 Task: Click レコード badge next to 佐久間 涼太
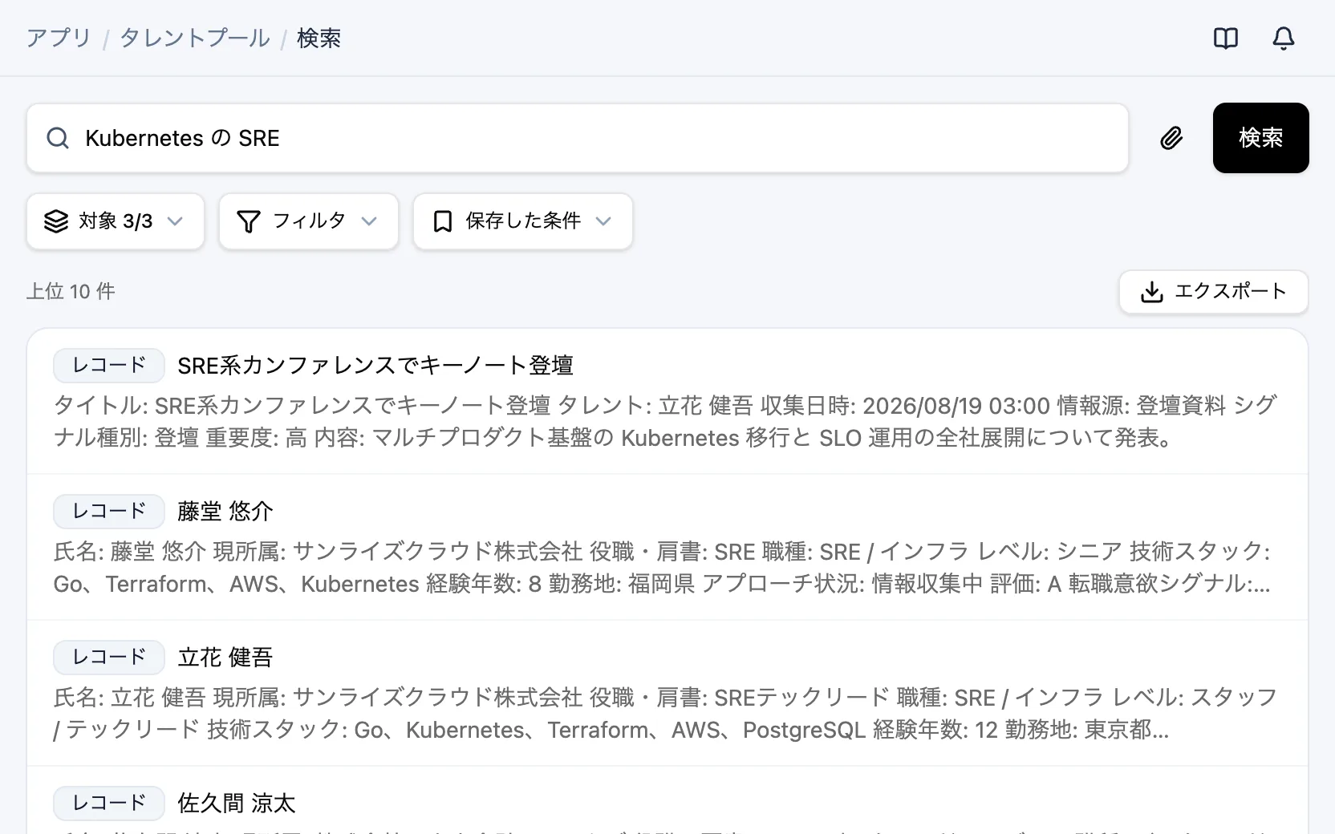click(x=109, y=804)
